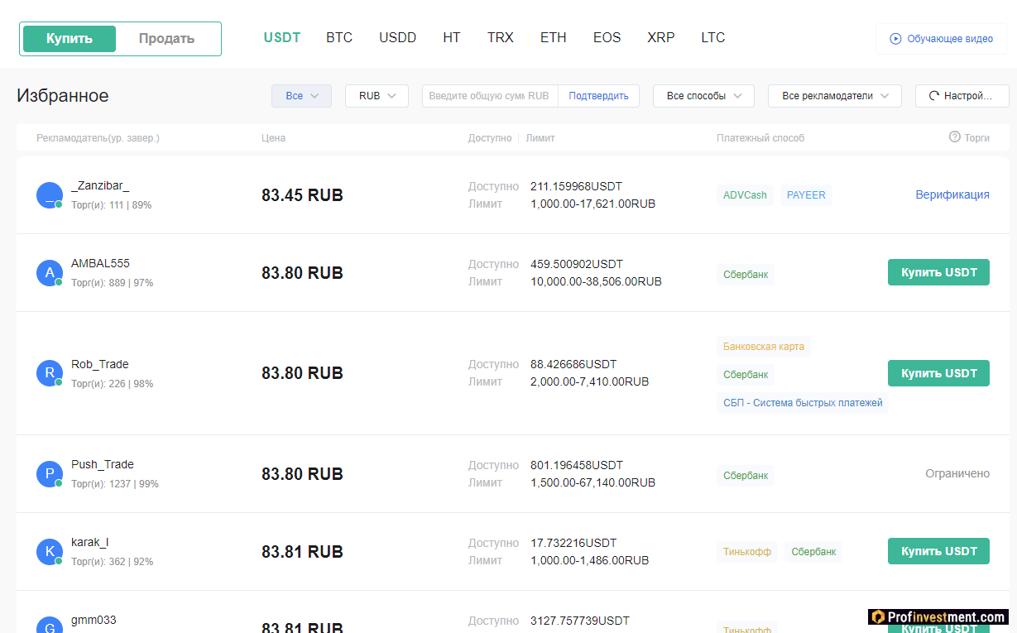This screenshot has width=1017, height=633.
Task: Click Купить USDT for AMBAL555
Action: click(938, 272)
